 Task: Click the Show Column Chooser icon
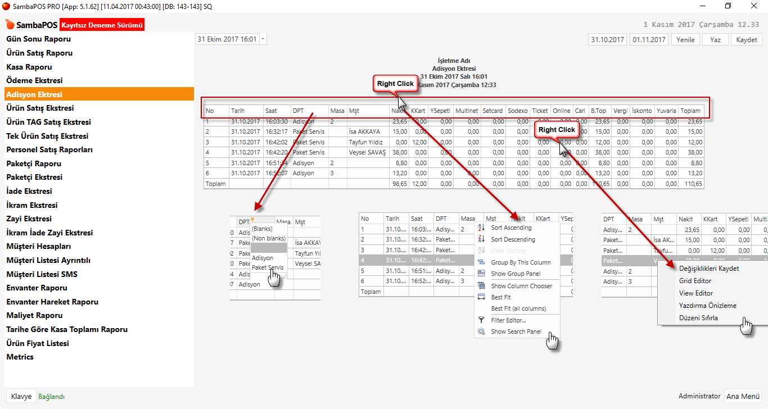(481, 286)
